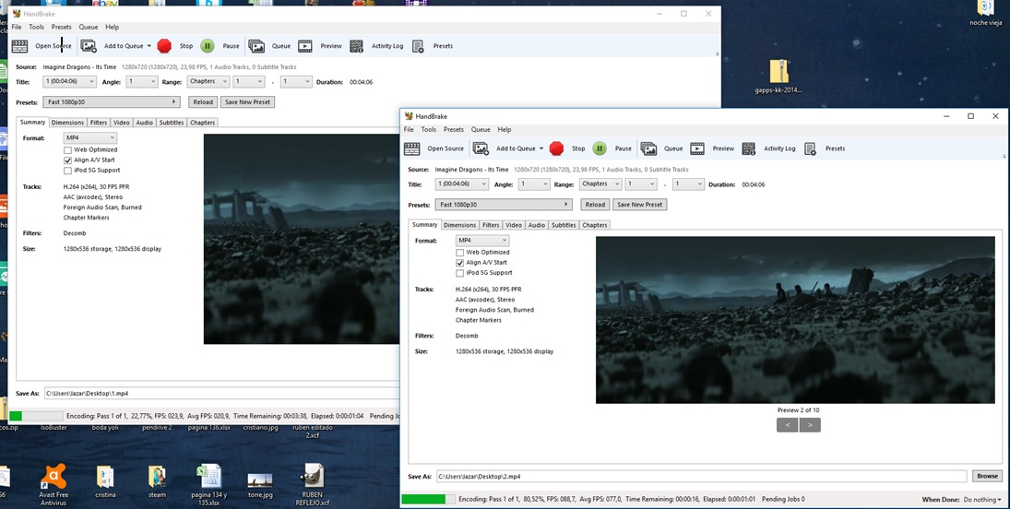1010x509 pixels.
Task: Toggle Align A/V Start in back HandBrake window
Action: pos(67,160)
